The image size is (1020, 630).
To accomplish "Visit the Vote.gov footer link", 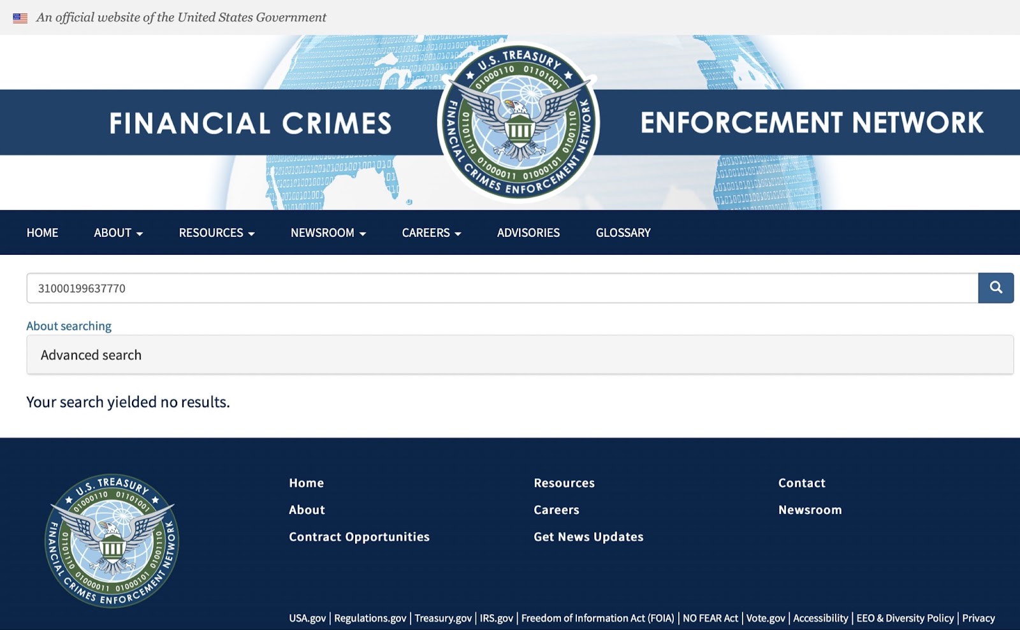I will pyautogui.click(x=766, y=618).
